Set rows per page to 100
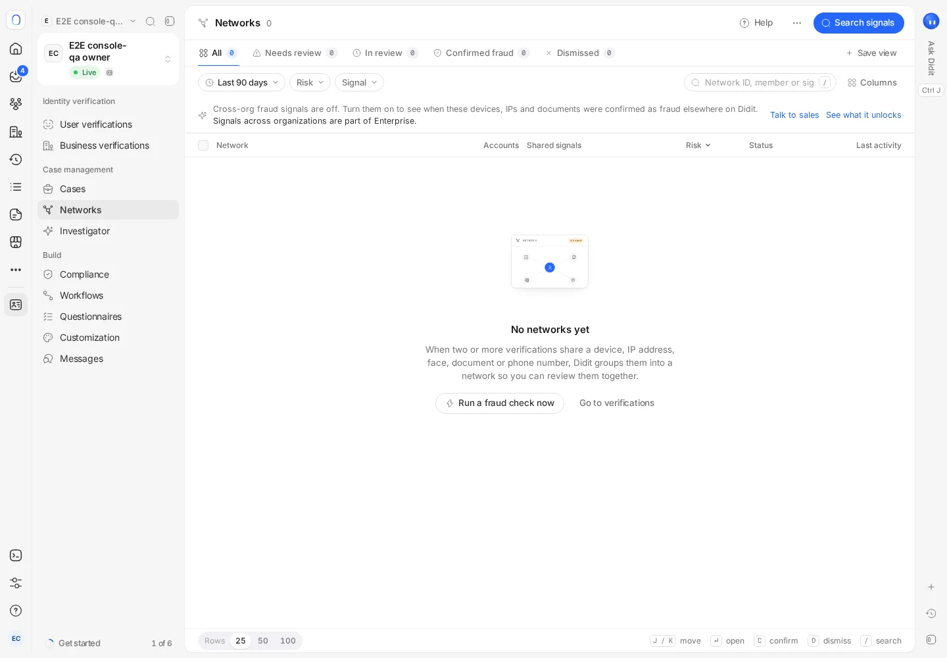The height and width of the screenshot is (658, 947). coord(288,641)
